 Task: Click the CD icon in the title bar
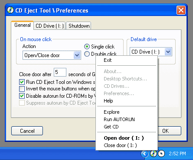10,10
